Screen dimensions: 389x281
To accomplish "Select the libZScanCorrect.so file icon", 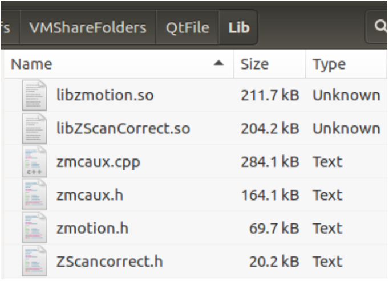I will coord(34,128).
